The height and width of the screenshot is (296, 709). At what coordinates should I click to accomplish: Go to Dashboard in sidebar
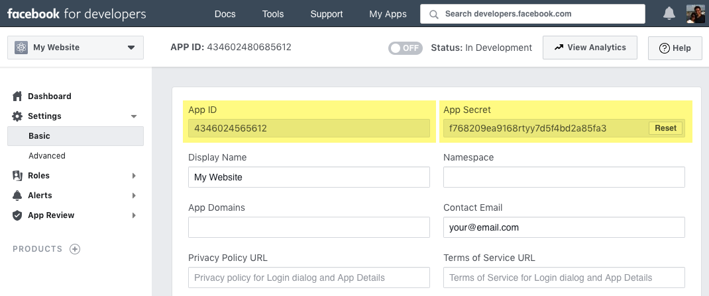49,96
